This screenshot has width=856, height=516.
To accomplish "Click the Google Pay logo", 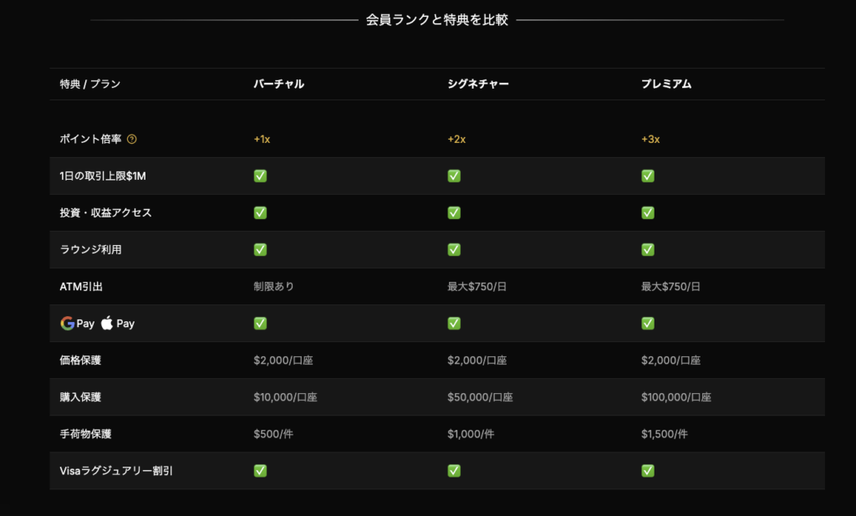I will point(78,324).
